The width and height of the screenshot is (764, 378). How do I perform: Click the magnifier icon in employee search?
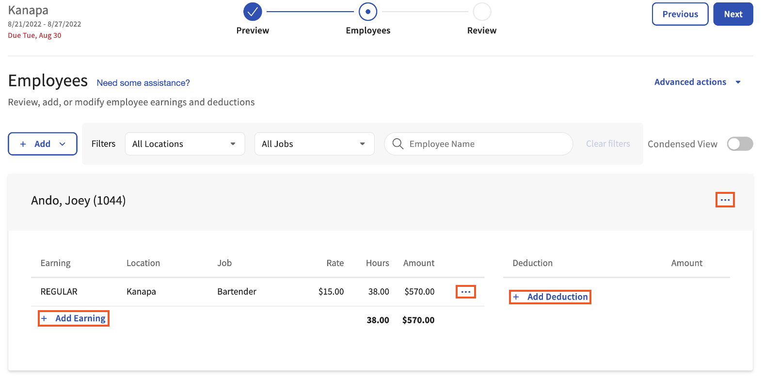398,144
